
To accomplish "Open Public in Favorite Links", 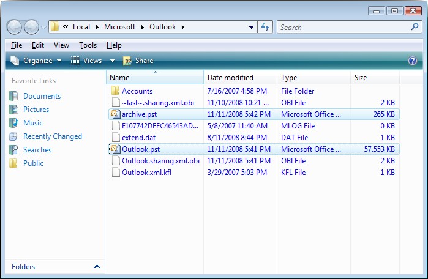I will (33, 163).
